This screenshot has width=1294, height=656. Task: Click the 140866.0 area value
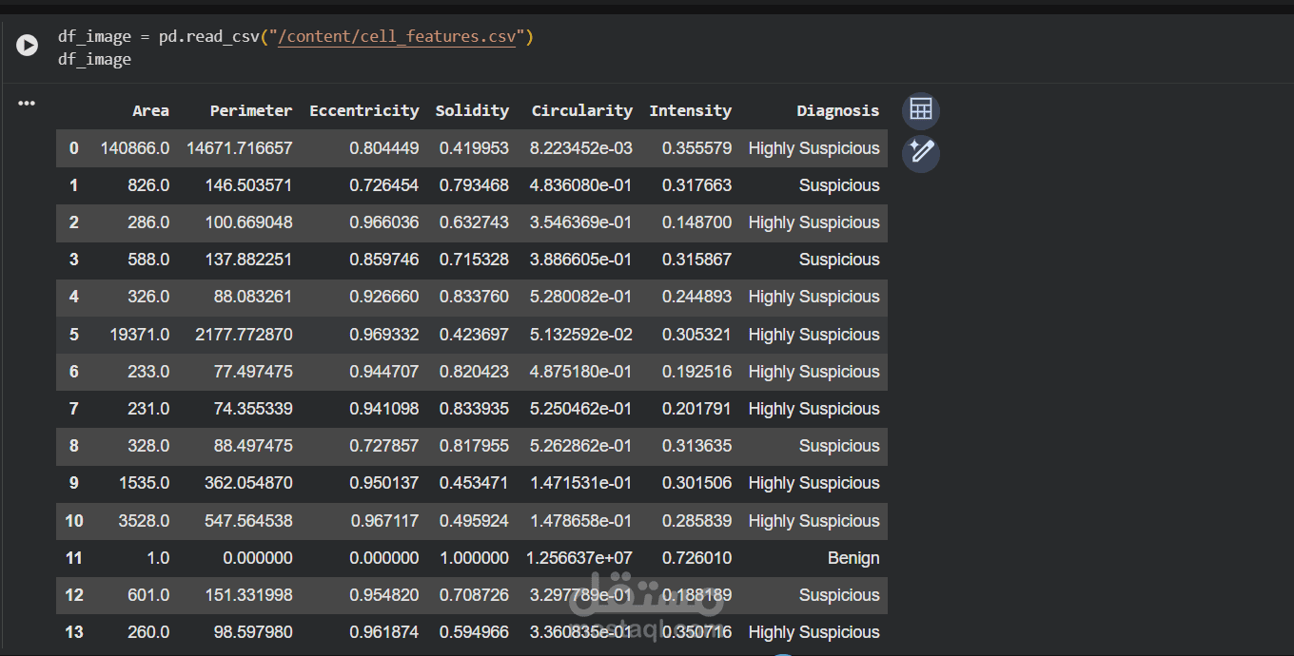[x=135, y=148]
